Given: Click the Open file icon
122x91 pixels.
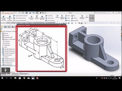Looking at the screenshot, I should pos(23,13).
